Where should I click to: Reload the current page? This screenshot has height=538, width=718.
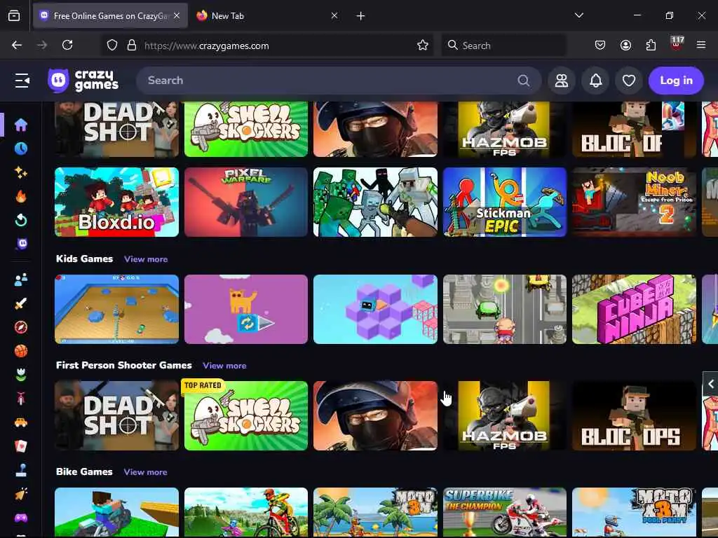(67, 45)
